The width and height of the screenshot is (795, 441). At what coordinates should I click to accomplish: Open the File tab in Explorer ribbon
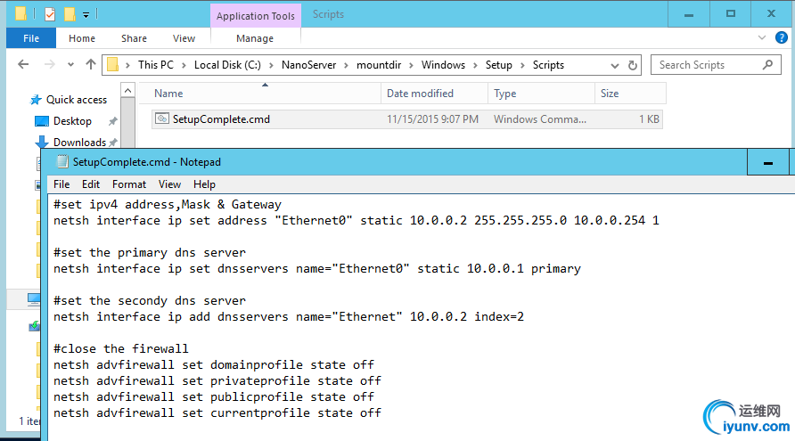tap(31, 38)
